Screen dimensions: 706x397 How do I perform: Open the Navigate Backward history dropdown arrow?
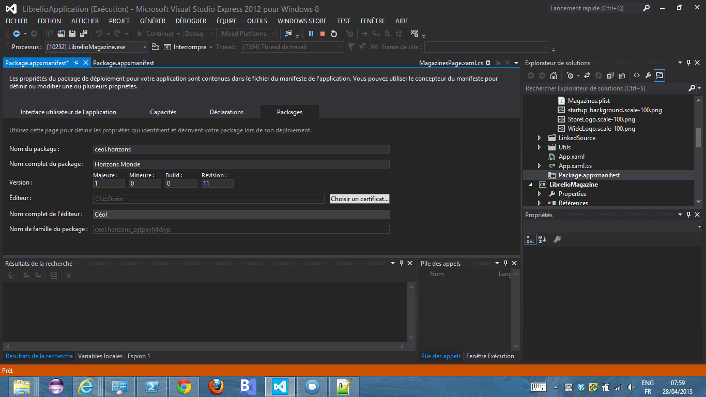pos(25,34)
